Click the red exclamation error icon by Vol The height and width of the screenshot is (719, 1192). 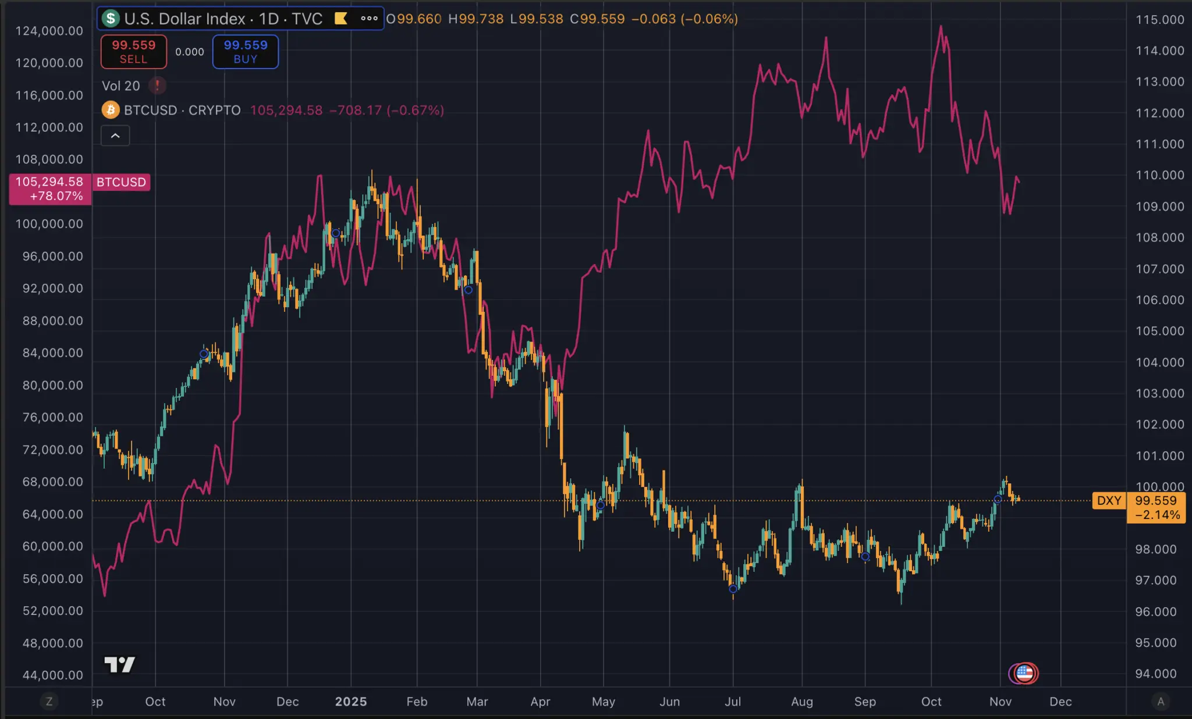(x=157, y=86)
